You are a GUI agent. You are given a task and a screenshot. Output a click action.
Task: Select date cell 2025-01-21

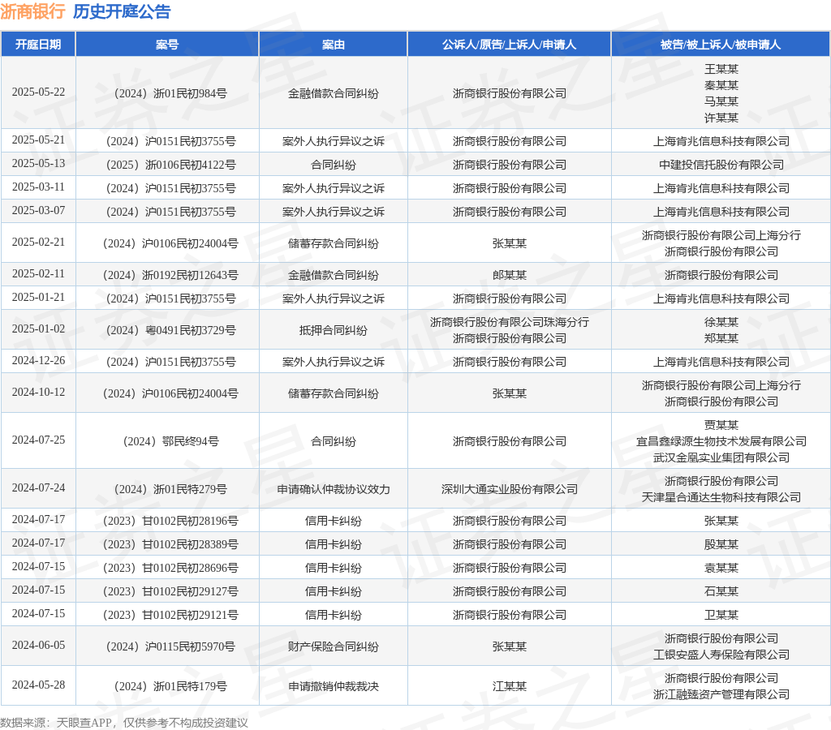(38, 298)
